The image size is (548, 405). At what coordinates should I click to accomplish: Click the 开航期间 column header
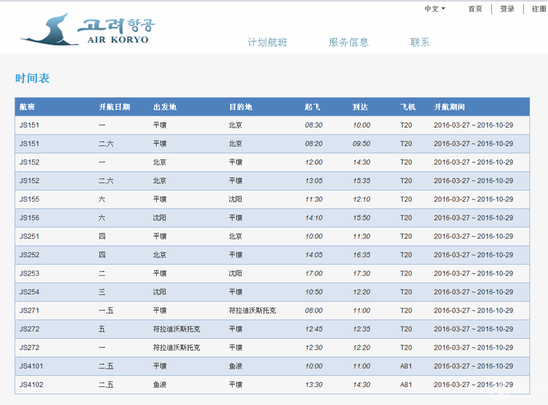coord(449,107)
